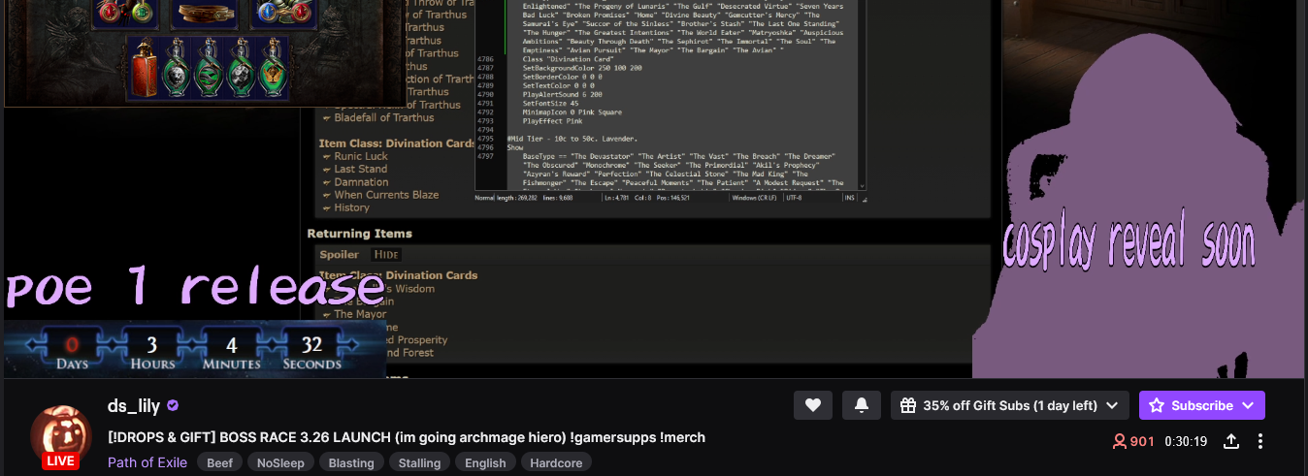Click the Spoiler label
Viewport: 1308px width, 476px height.
click(339, 255)
